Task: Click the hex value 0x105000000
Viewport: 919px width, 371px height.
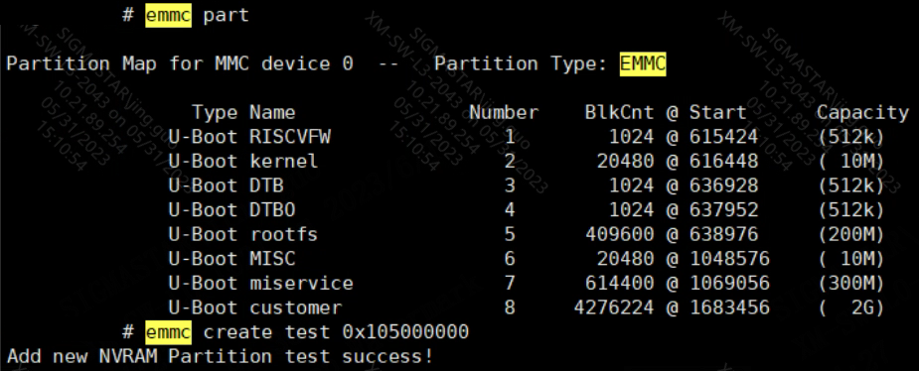Action: point(405,332)
